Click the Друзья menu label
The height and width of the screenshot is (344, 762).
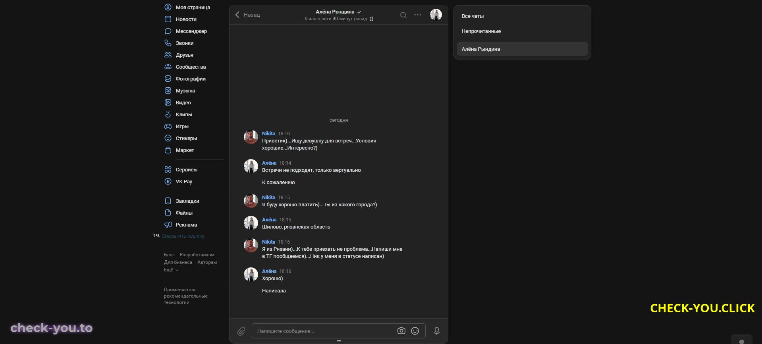pos(185,55)
